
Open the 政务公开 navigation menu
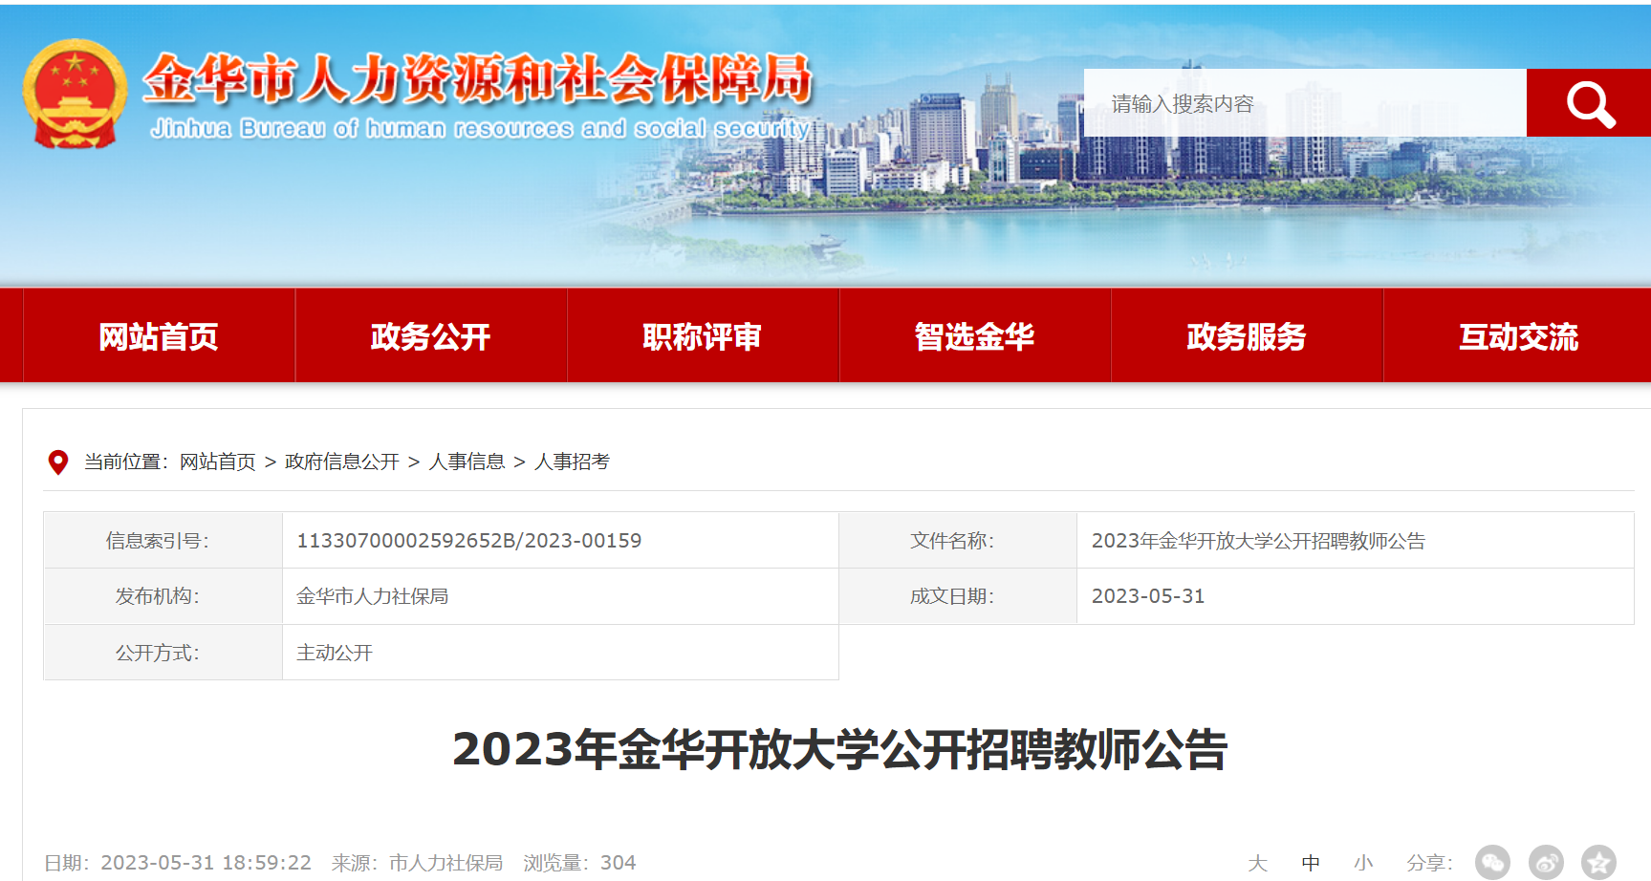[431, 336]
